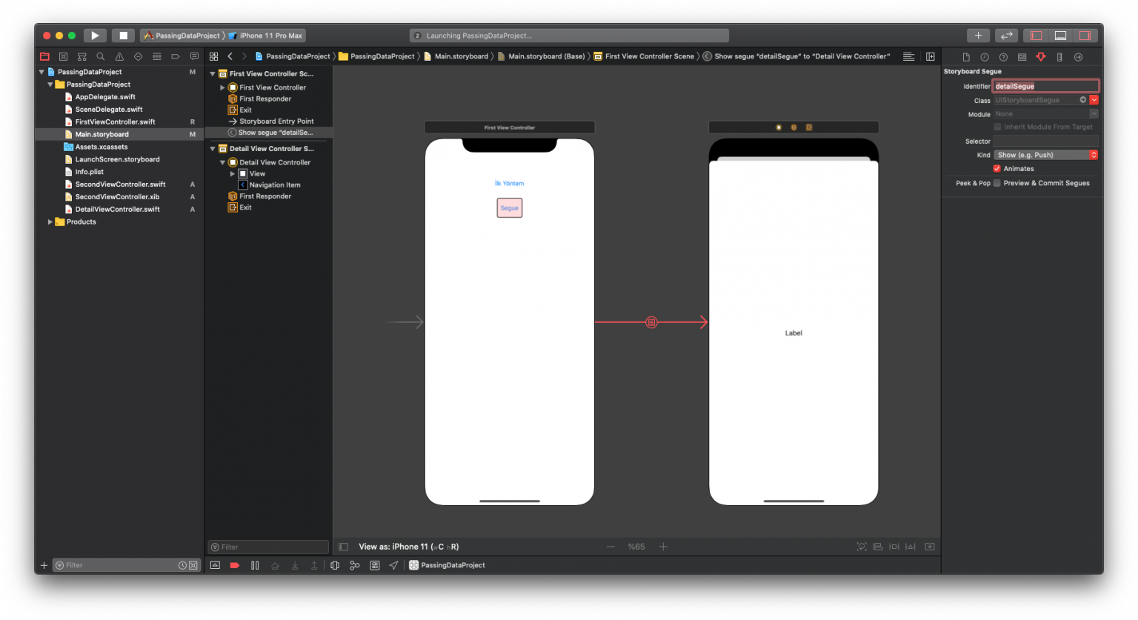Collapse the Detail View Controller Scene

pyautogui.click(x=213, y=148)
